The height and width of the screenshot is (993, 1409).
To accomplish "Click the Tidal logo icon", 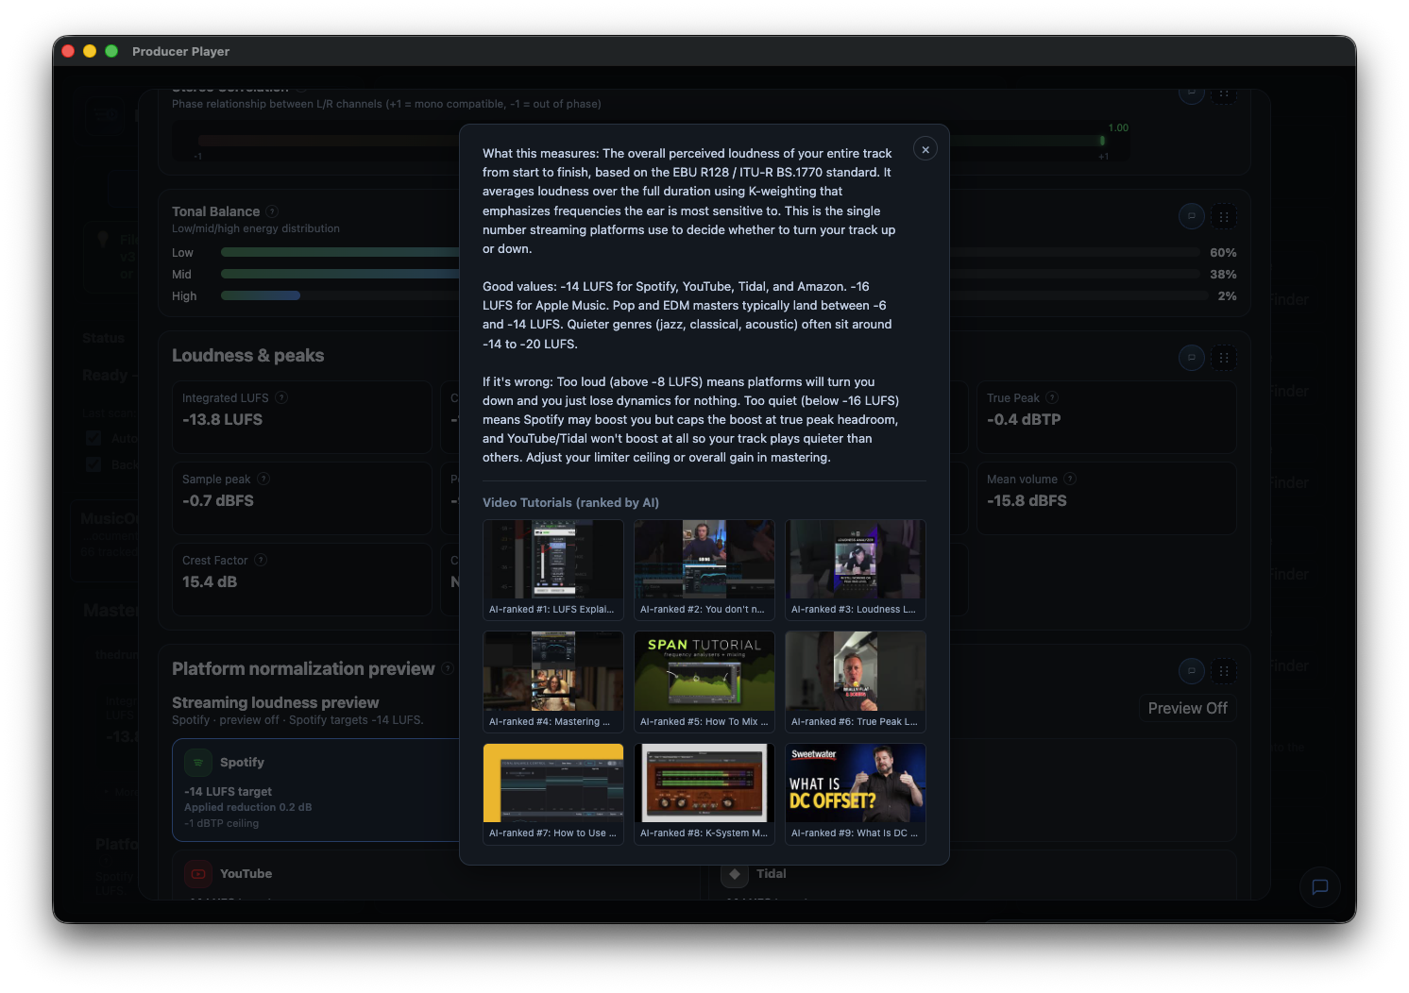I will (x=735, y=874).
